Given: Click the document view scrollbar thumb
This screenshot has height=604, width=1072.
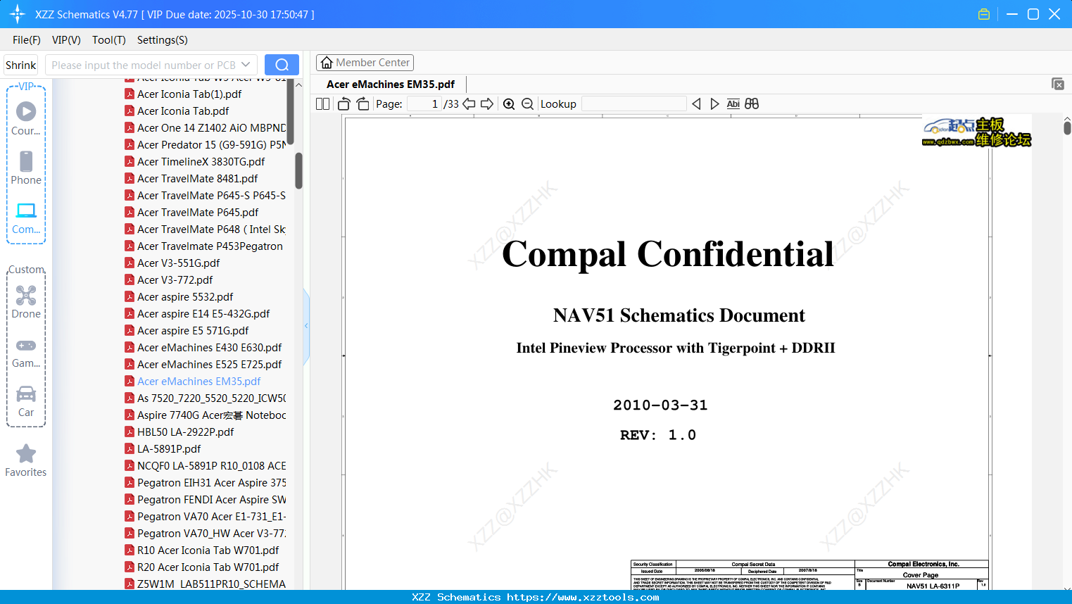Looking at the screenshot, I should (x=1067, y=127).
